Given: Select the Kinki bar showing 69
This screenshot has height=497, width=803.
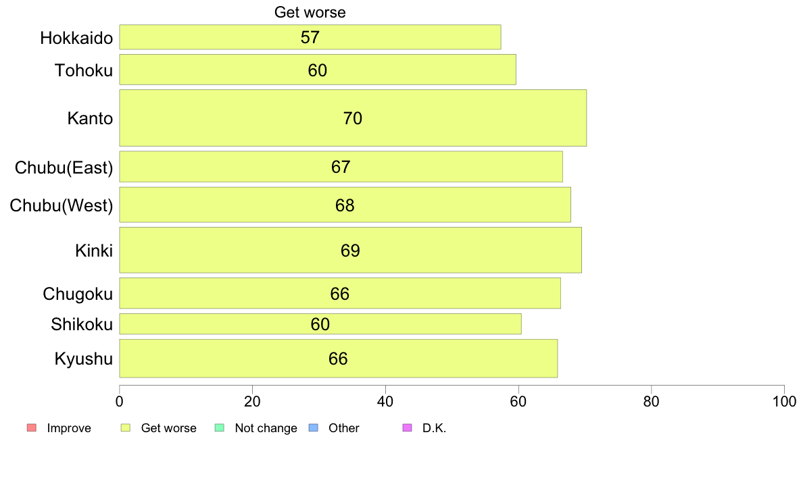Looking at the screenshot, I should pos(350,250).
